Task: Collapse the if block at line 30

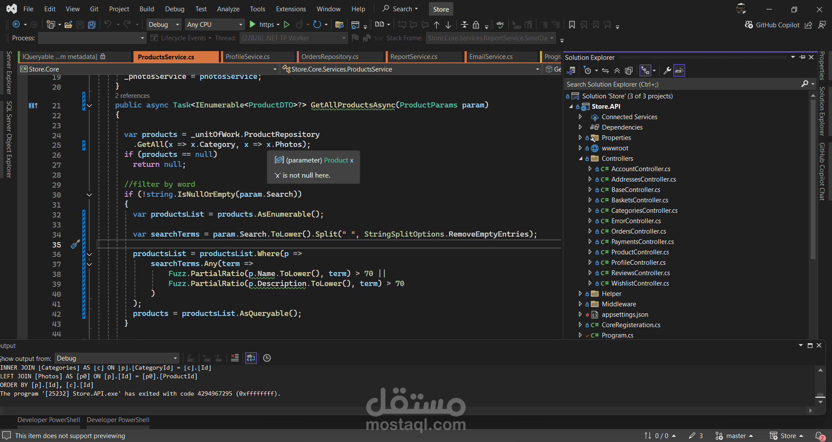Action: pos(89,195)
